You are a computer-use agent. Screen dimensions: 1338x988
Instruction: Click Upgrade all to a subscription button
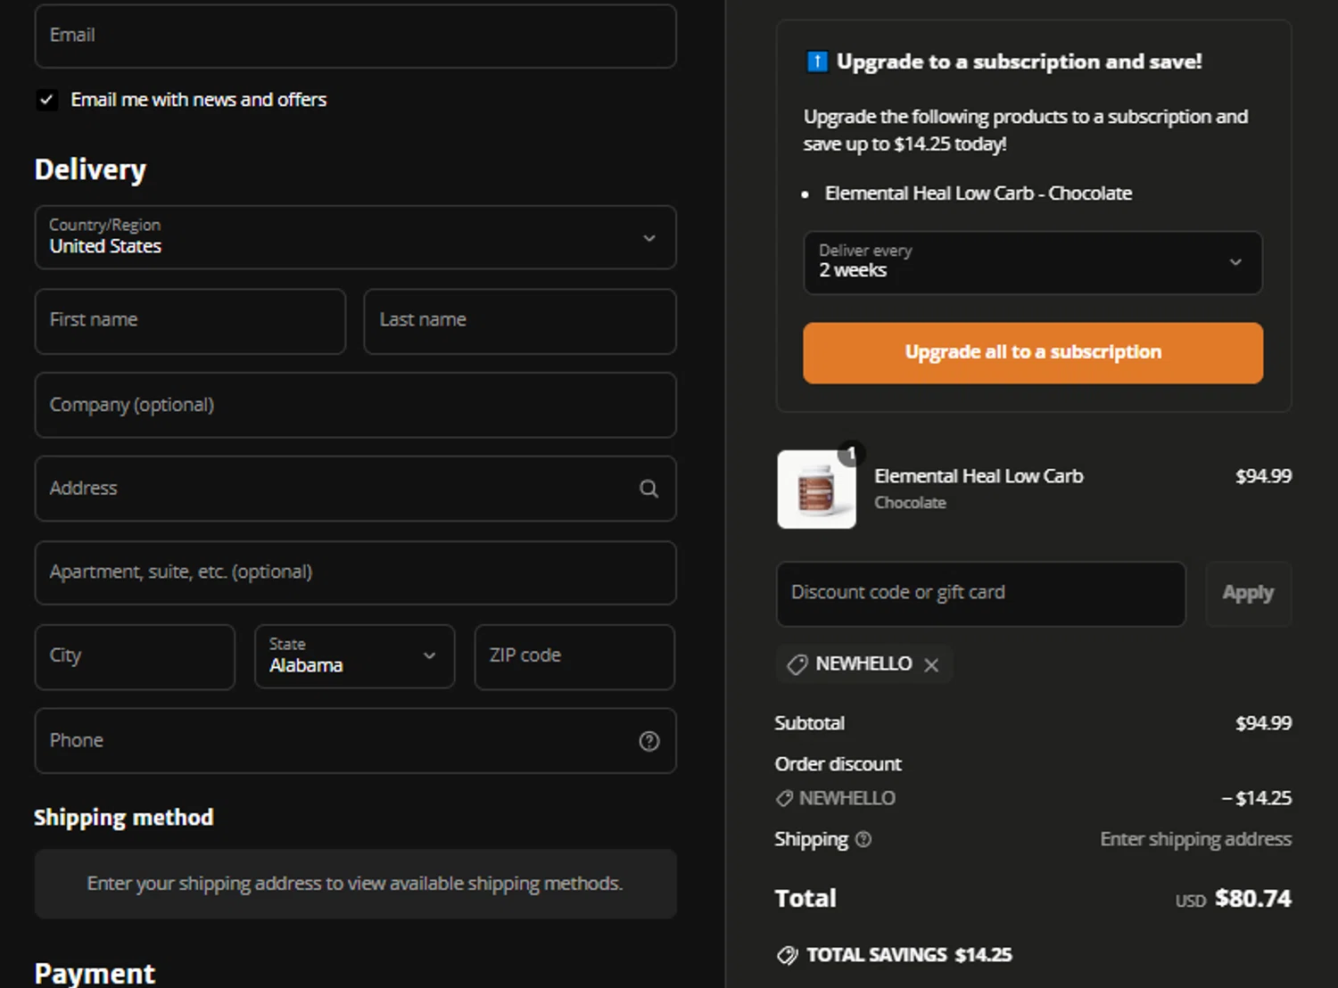(x=1033, y=353)
